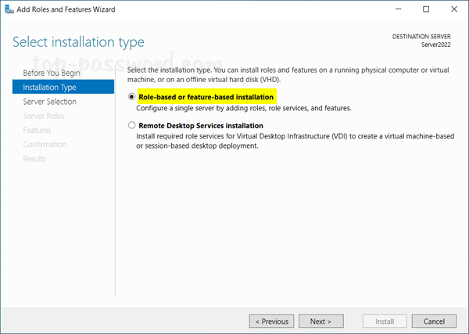Click the highlighted Role-based installation label

click(x=206, y=97)
